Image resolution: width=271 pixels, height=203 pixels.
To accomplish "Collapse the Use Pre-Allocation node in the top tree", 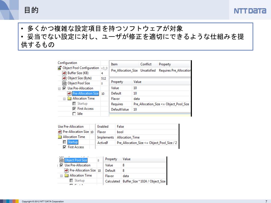I will 60,89.
